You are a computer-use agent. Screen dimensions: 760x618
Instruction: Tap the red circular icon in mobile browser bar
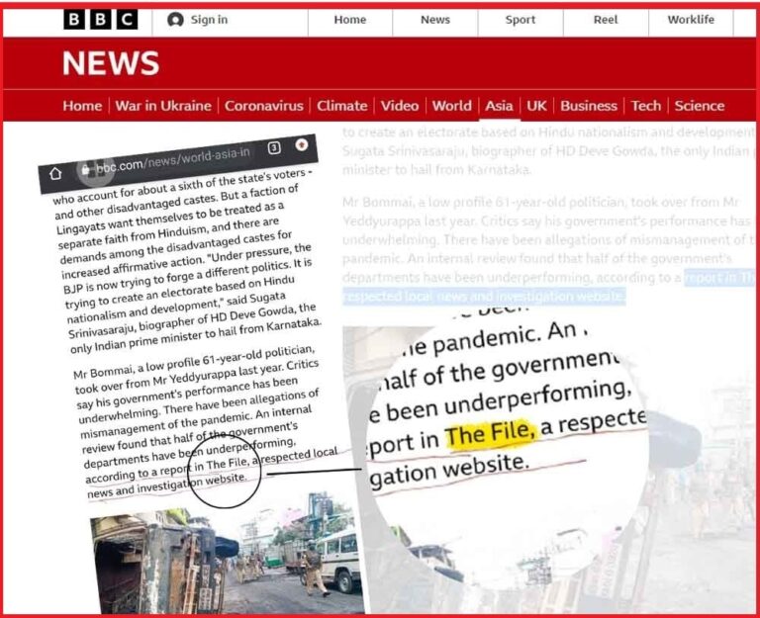coord(302,144)
